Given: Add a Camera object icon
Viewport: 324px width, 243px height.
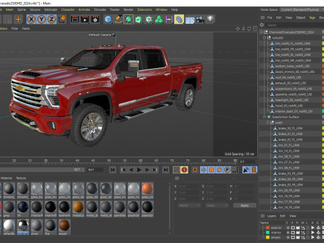Looking at the screenshot, I should (x=200, y=20).
